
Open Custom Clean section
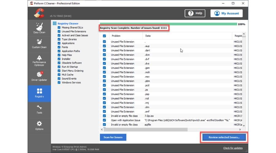[x=39, y=44]
